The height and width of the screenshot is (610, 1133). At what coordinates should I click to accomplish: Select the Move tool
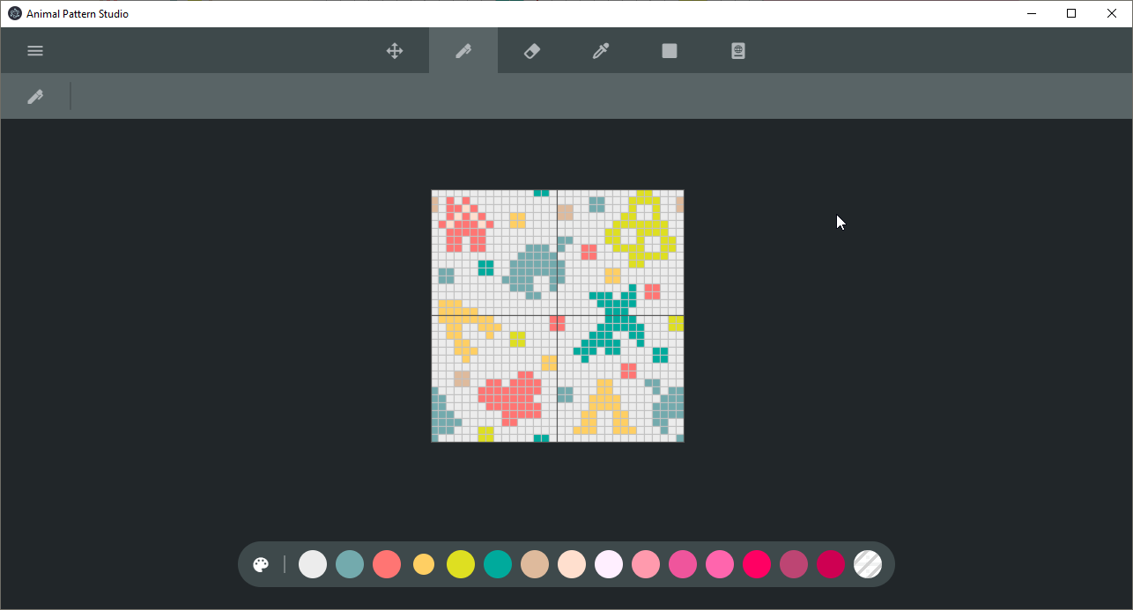395,51
